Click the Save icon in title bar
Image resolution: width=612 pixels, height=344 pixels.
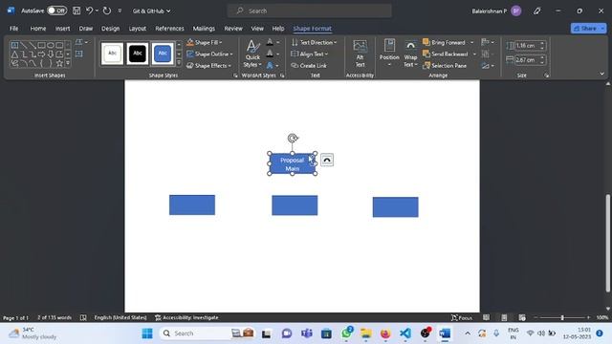pyautogui.click(x=76, y=11)
